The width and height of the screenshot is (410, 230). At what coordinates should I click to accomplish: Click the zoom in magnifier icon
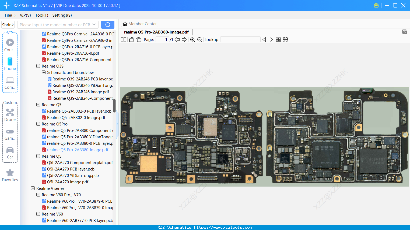coord(192,40)
